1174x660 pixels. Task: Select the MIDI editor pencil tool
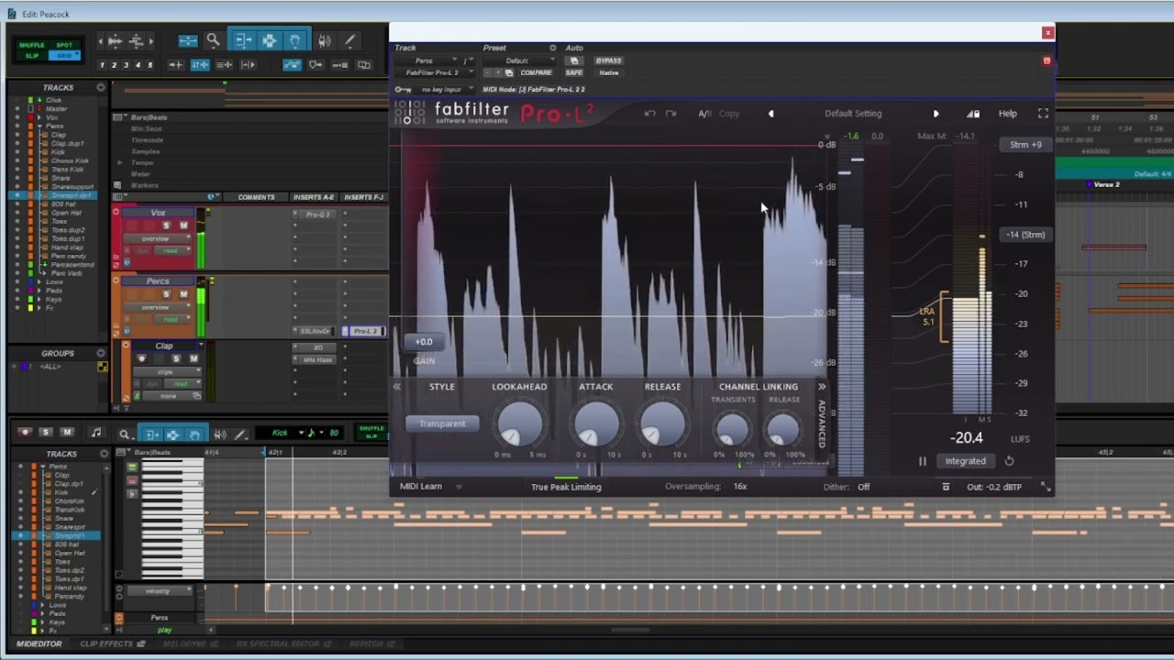(240, 434)
